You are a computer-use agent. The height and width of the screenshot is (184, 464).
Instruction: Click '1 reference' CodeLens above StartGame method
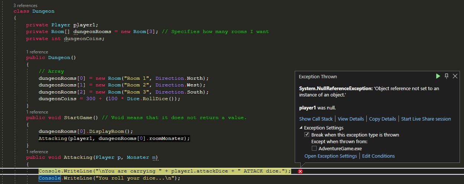click(x=37, y=112)
